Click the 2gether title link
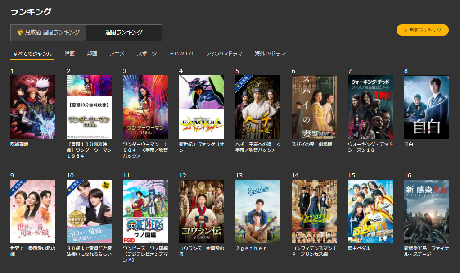This screenshot has width=460, height=273. (x=251, y=248)
